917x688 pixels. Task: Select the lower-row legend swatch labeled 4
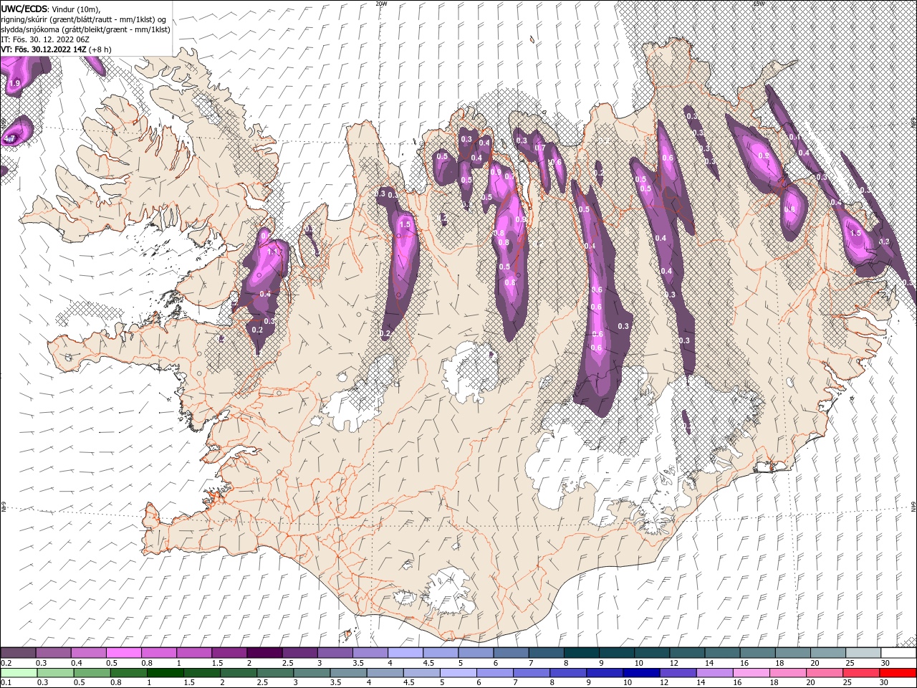pos(384,673)
